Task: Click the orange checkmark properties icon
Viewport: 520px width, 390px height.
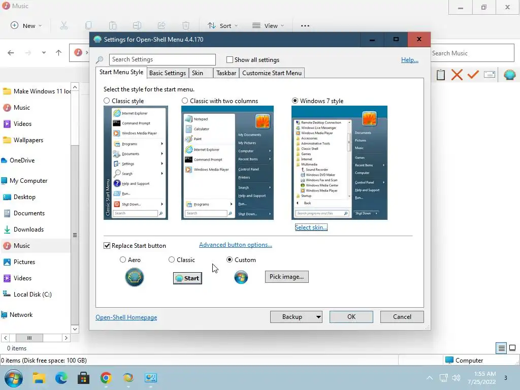Action: tap(473, 75)
